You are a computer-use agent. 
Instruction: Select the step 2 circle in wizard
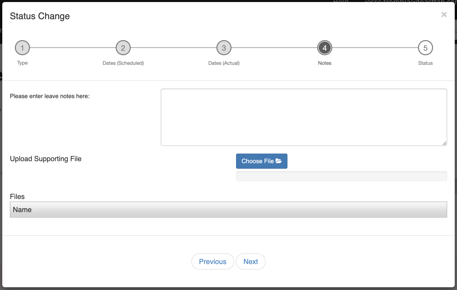click(123, 48)
